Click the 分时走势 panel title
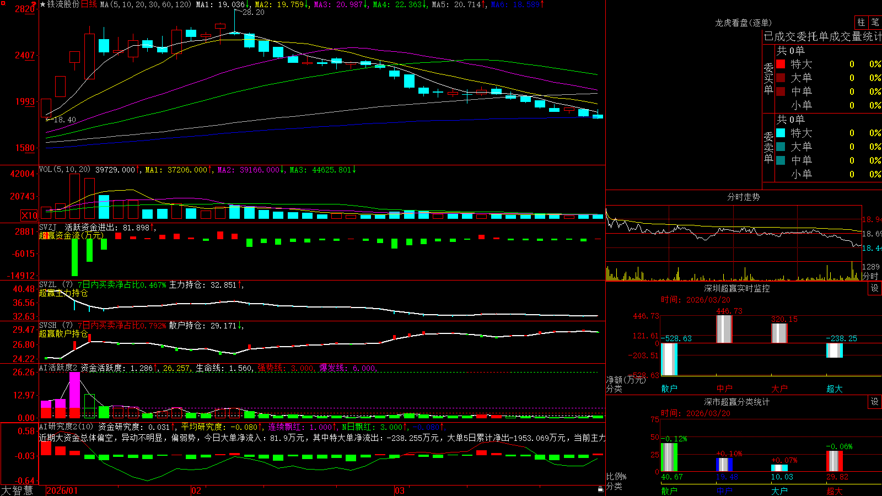Image resolution: width=882 pixels, height=496 pixels. (744, 197)
